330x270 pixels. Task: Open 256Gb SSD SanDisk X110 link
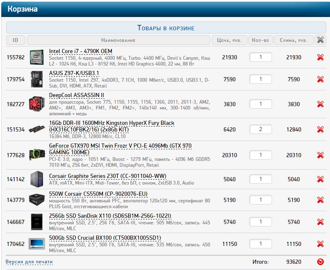point(110,216)
